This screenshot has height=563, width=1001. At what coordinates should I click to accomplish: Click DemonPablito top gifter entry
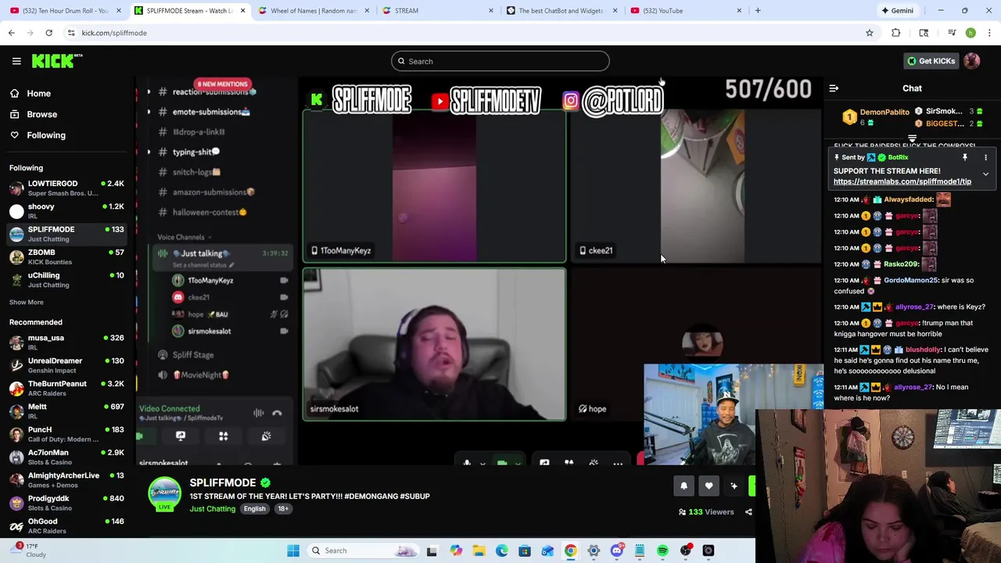click(x=874, y=117)
